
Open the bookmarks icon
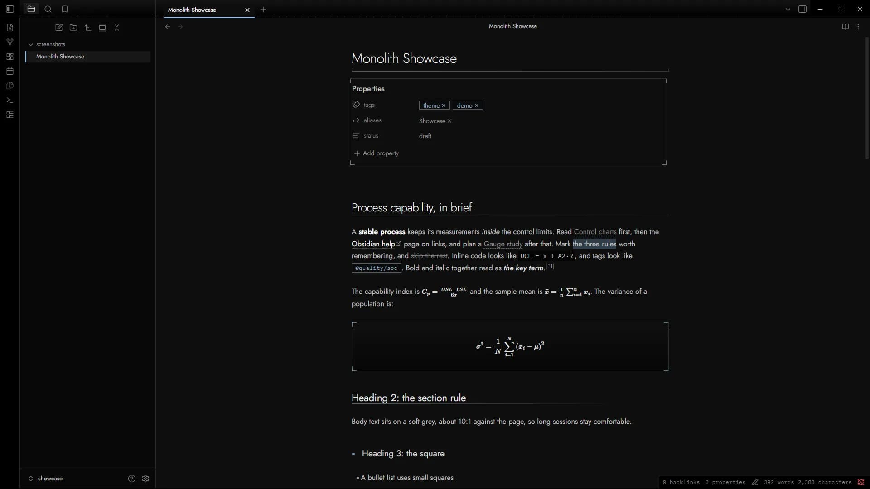pyautogui.click(x=65, y=9)
